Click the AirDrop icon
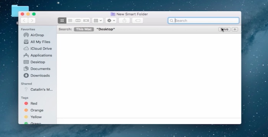The image size is (268, 137). [26, 35]
